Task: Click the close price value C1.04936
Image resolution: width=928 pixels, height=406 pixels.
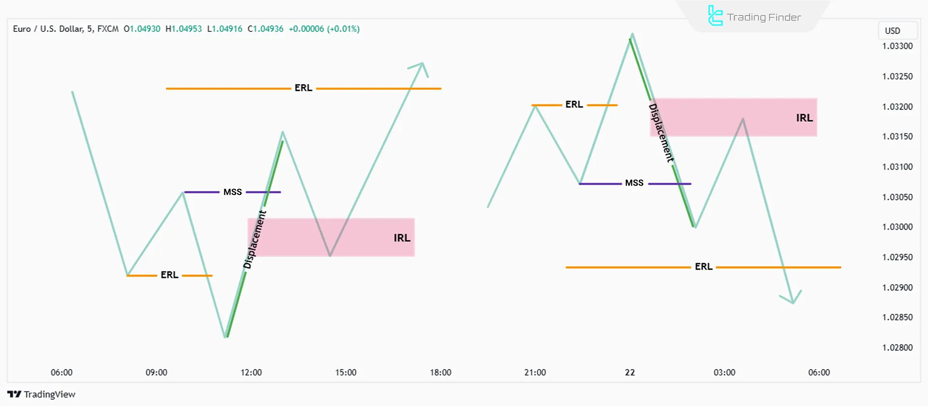Action: [265, 29]
